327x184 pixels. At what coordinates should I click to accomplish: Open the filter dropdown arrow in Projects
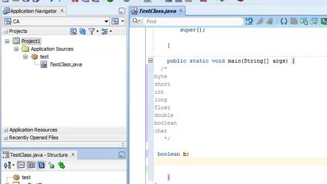(x=98, y=32)
